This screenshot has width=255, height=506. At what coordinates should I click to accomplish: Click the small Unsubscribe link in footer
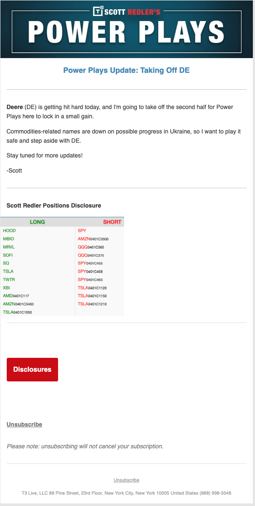[126, 480]
